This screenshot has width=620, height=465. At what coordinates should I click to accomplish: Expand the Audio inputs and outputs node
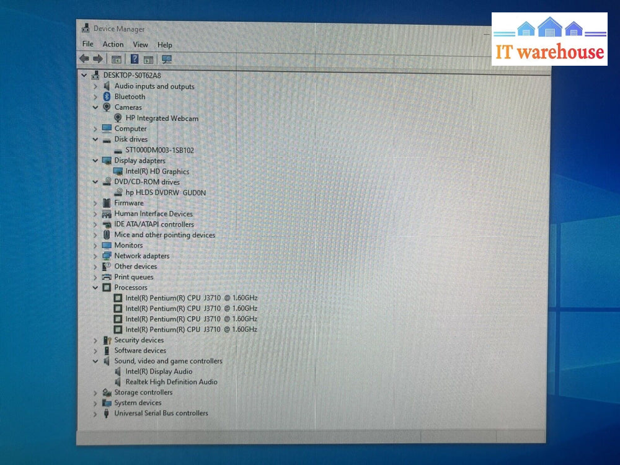(x=95, y=87)
